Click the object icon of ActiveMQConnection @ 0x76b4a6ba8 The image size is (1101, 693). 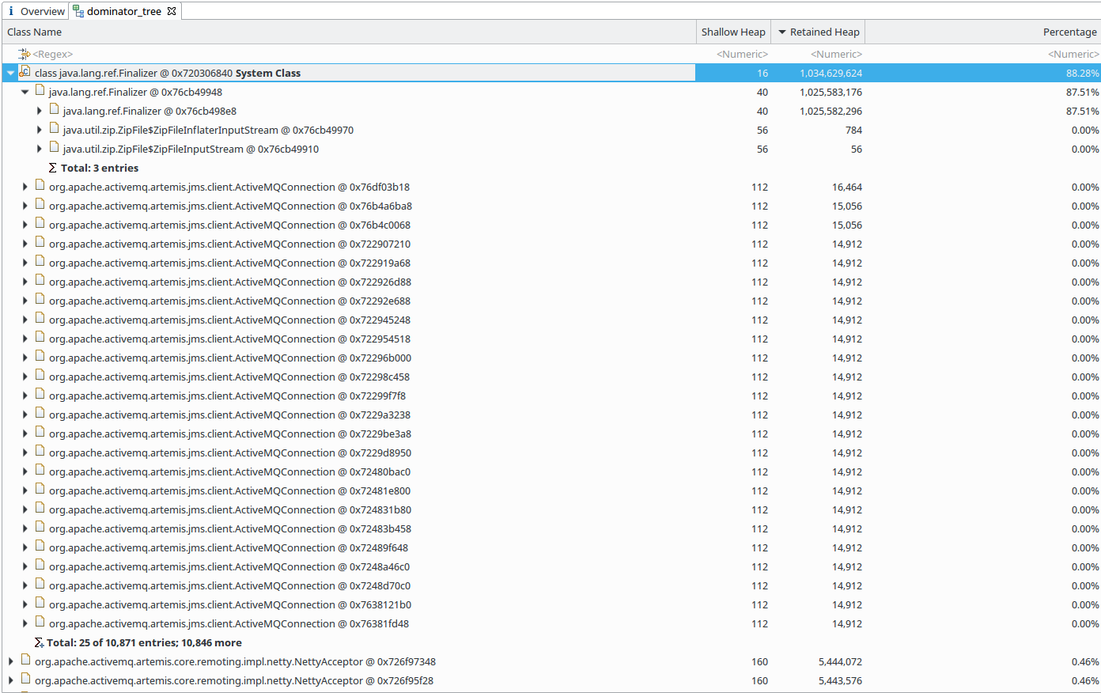40,205
